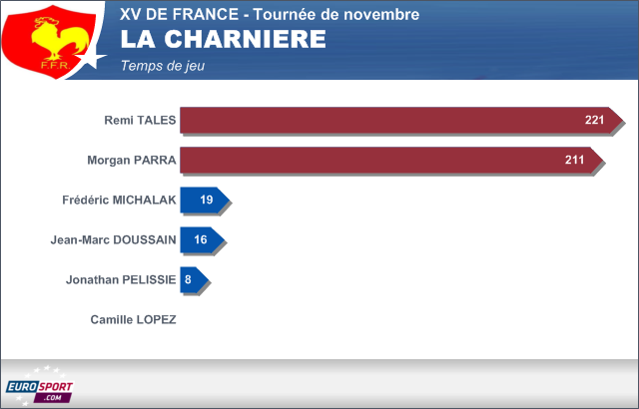The height and width of the screenshot is (409, 639).
Task: Select the Jean-Marc DOUSSAIN label
Action: 114,240
